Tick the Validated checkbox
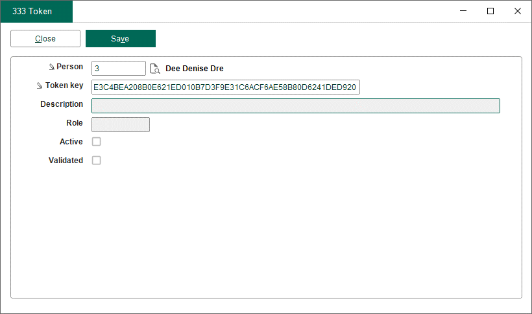Screen dimensions: 532x314 [97, 160]
